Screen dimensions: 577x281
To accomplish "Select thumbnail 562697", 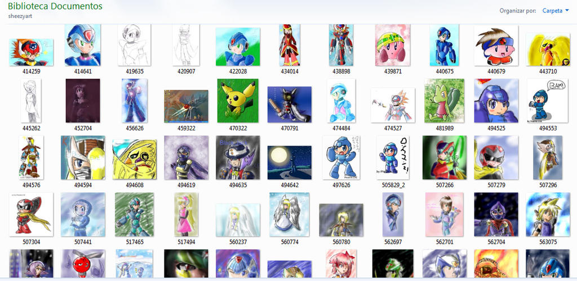I will pos(393,215).
